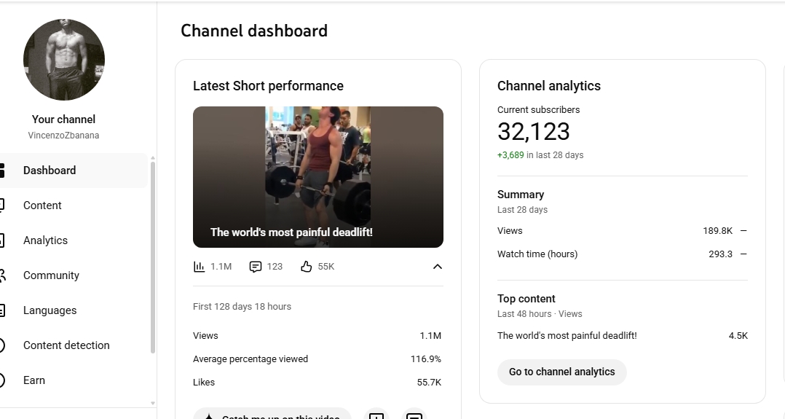Click the 'Average percentage viewed' value 116.9%
Viewport: 785px width, 419px height.
click(x=425, y=359)
